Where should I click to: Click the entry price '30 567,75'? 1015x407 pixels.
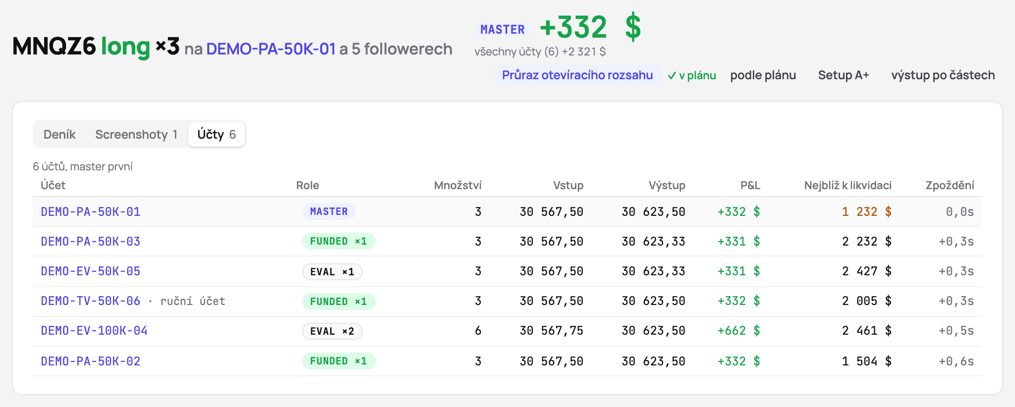click(x=552, y=331)
